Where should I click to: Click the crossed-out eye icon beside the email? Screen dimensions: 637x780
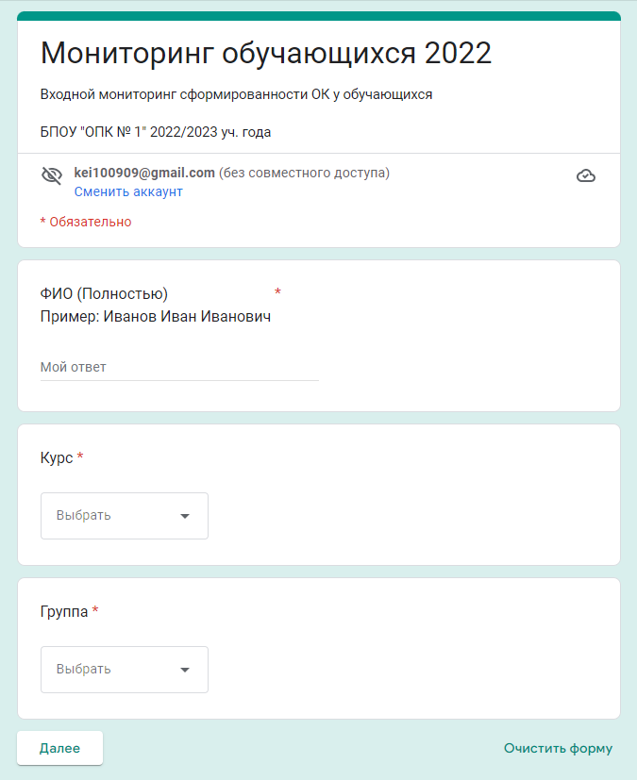[x=51, y=175]
